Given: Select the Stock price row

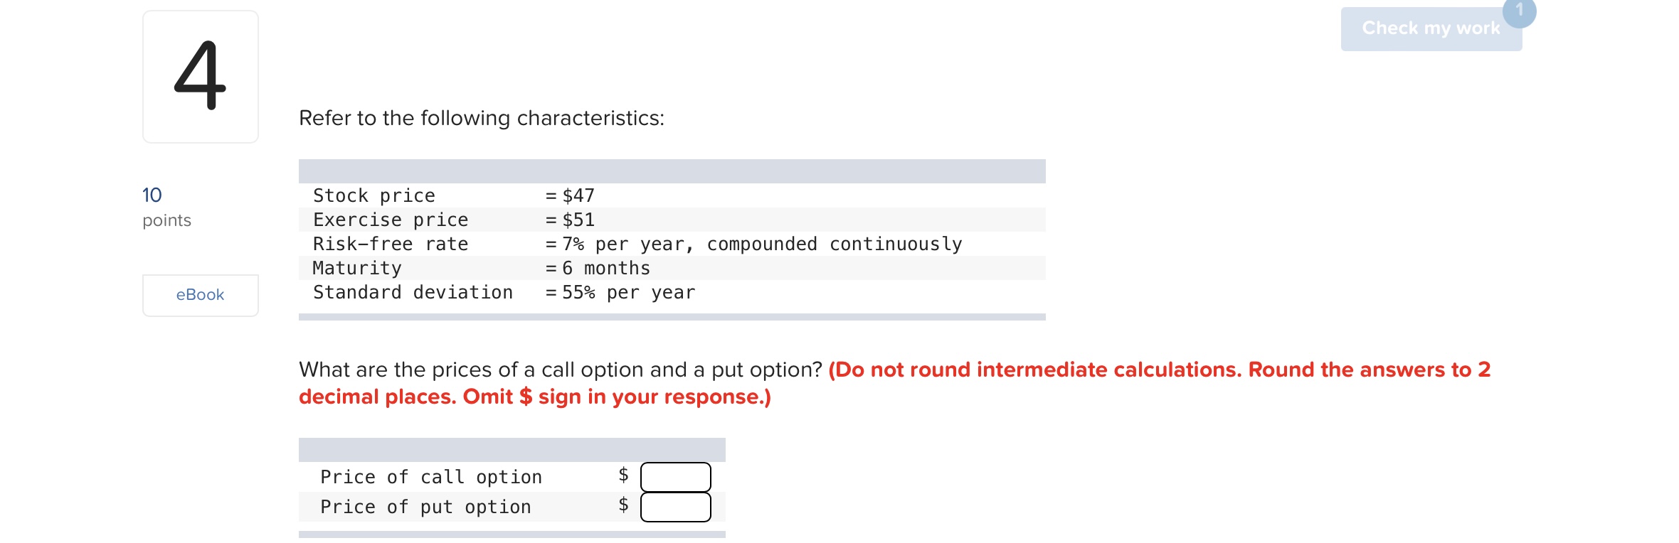Looking at the screenshot, I should pyautogui.click(x=498, y=195).
